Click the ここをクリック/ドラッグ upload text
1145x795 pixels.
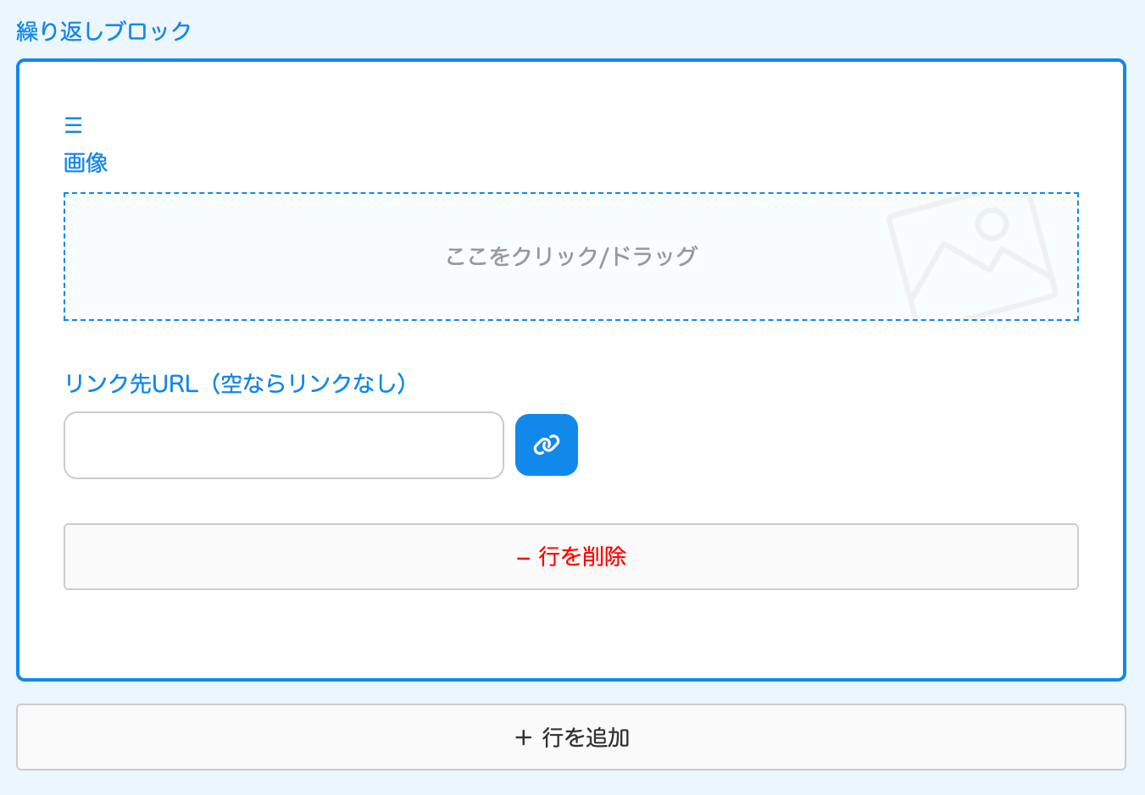(570, 256)
